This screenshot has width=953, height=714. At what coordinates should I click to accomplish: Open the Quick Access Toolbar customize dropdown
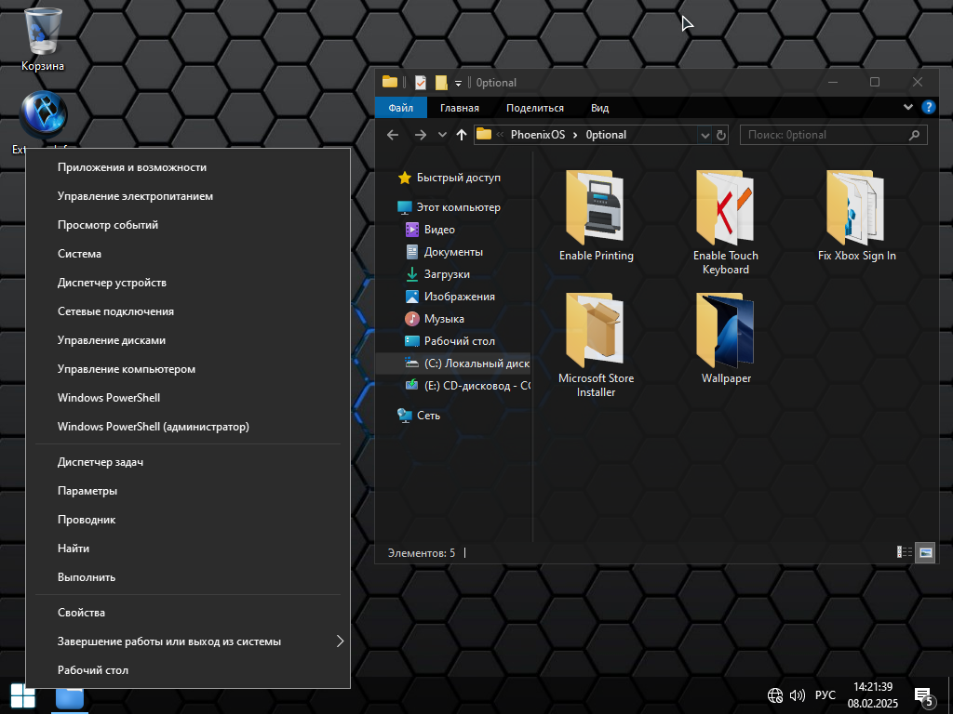pyautogui.click(x=458, y=83)
